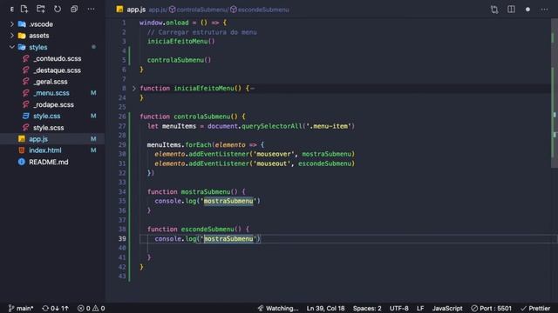Click the git branch icon in status bar
The image size is (558, 313).
pos(11,308)
